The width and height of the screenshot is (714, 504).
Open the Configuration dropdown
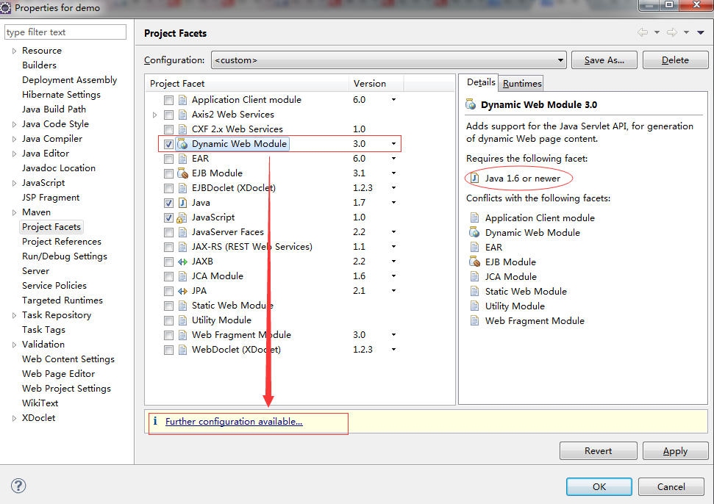tap(388, 60)
